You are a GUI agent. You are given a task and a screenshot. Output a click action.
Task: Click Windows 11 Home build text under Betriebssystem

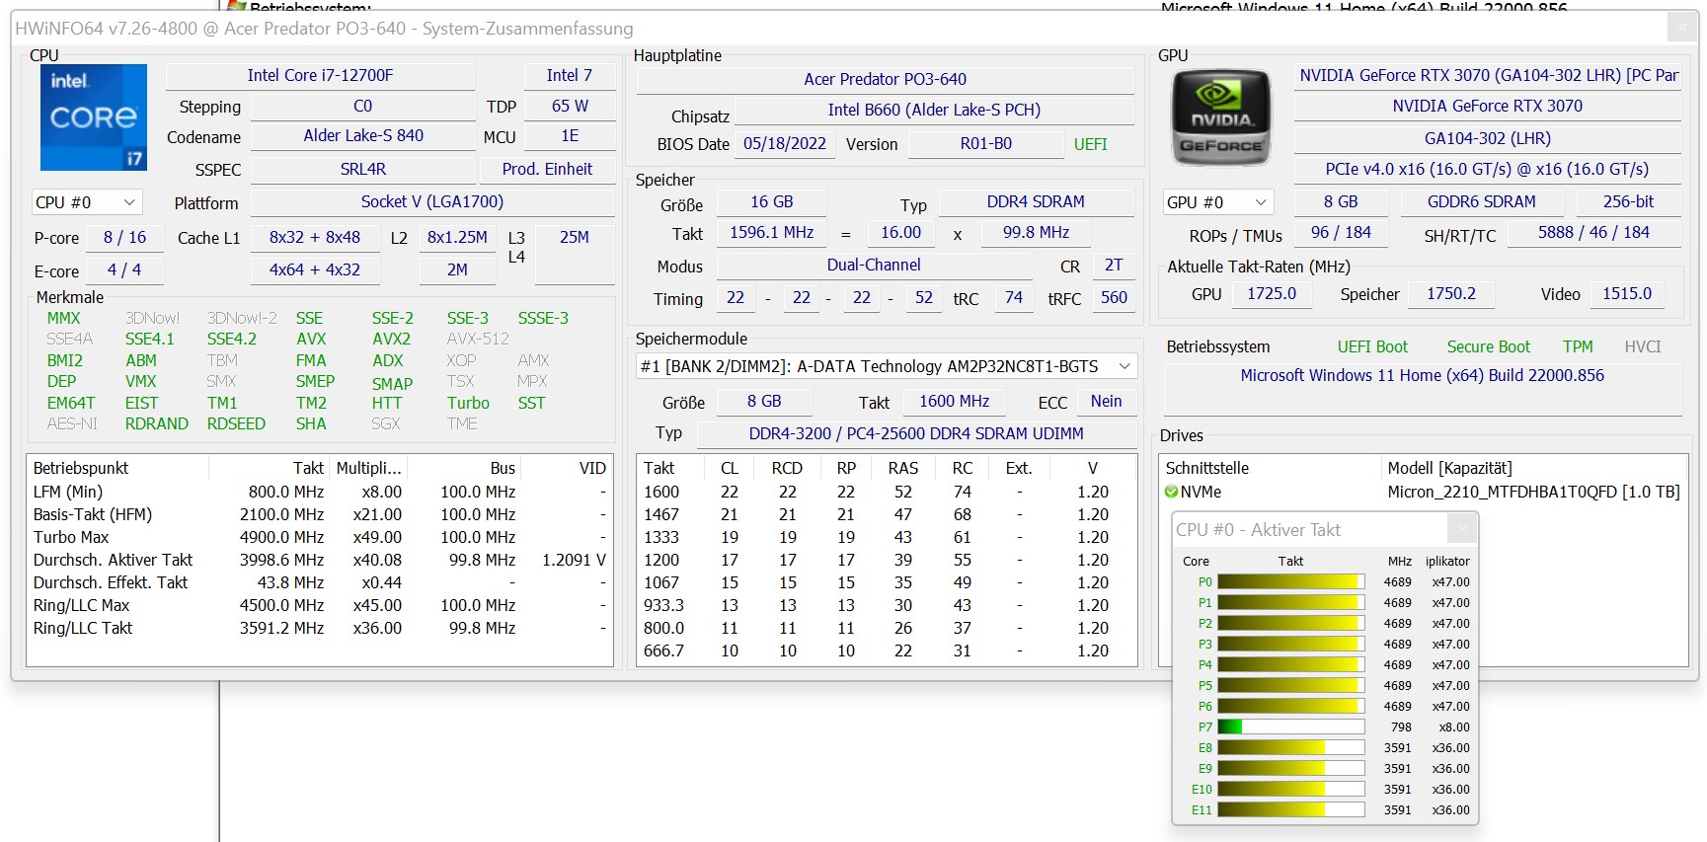(x=1422, y=376)
